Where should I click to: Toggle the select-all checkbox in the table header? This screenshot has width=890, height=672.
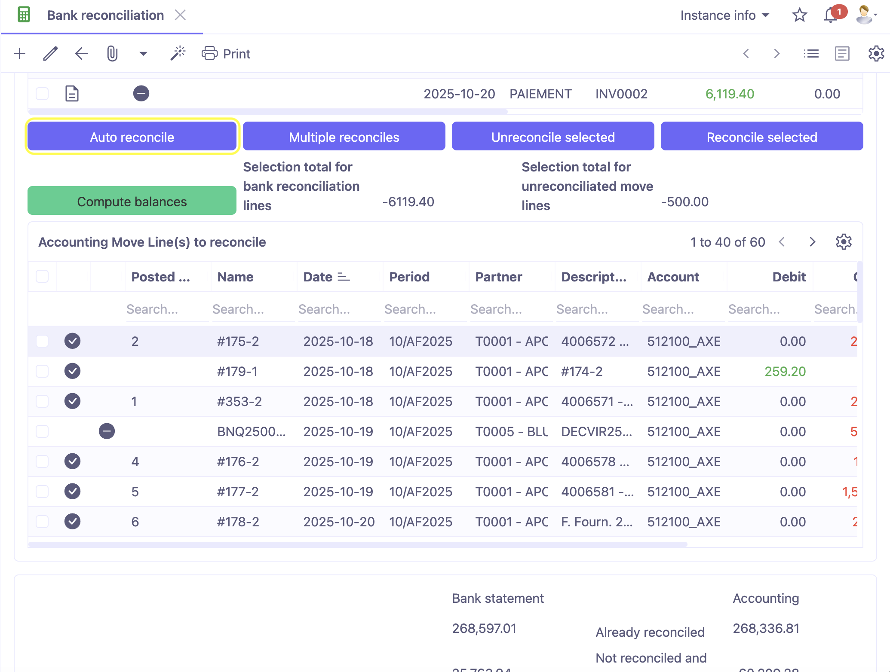(42, 276)
